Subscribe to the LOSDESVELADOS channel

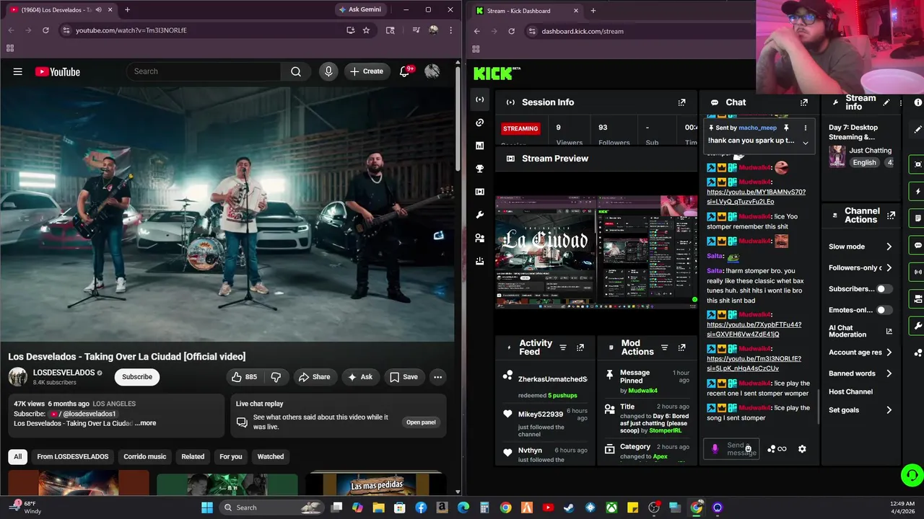click(x=137, y=377)
